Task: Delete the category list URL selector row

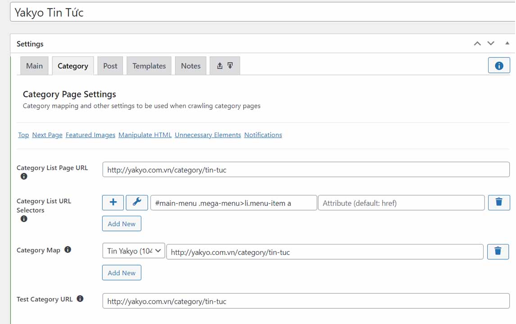Action: pos(499,202)
